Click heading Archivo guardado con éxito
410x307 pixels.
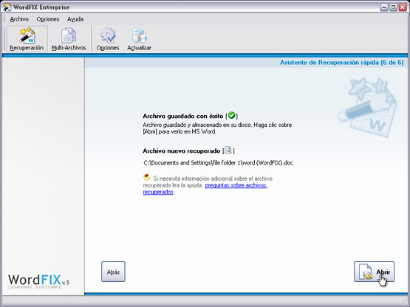[183, 116]
